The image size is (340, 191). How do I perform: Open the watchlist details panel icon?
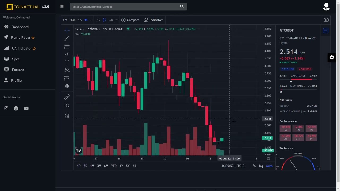point(326,31)
